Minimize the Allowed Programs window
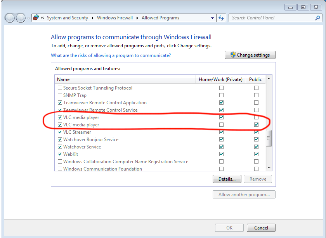The image size is (326, 238). (x=290, y=7)
